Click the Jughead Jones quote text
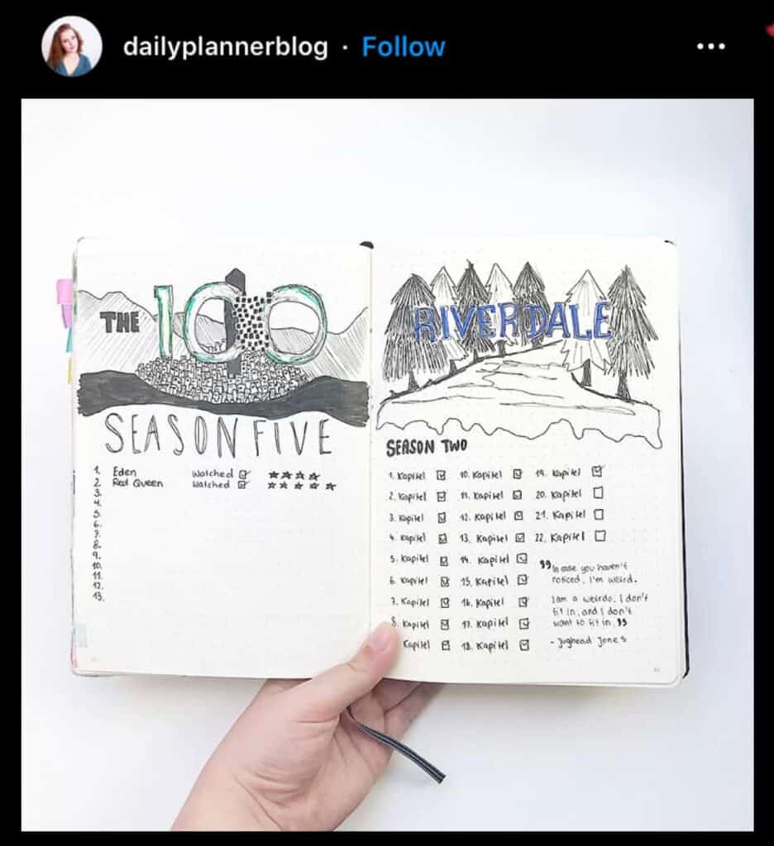 tap(594, 602)
